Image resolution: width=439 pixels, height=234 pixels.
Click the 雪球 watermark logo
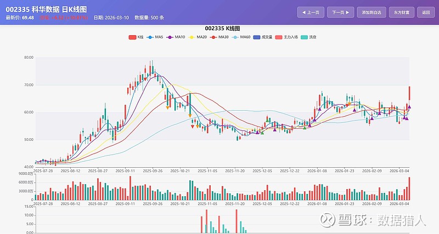tap(328, 220)
